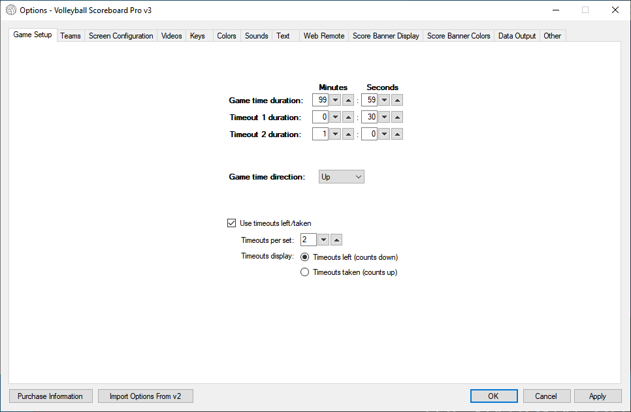Select Timeouts taken (counts up) option
This screenshot has width=631, height=412.
point(304,272)
